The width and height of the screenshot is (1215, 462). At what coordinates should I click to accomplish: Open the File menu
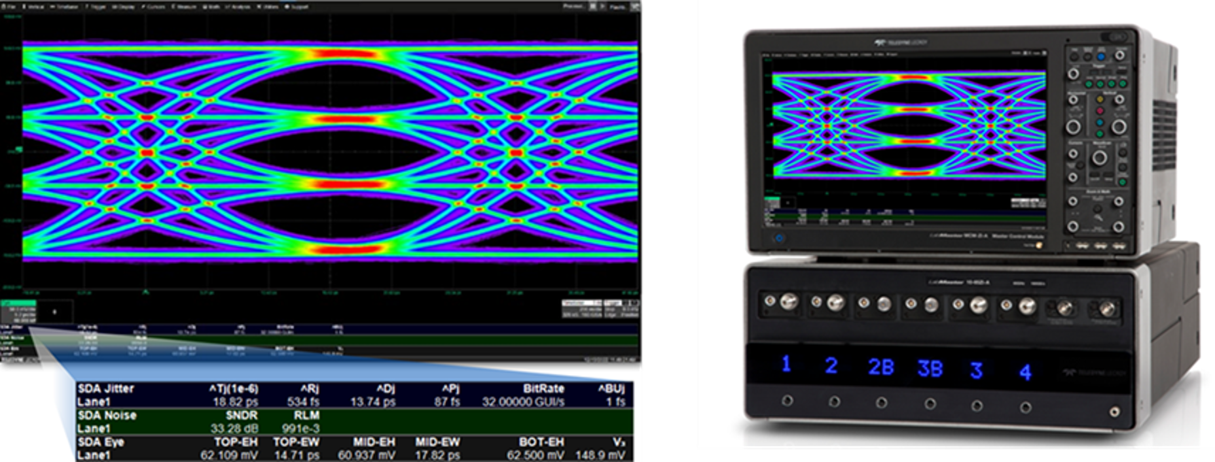[9, 7]
